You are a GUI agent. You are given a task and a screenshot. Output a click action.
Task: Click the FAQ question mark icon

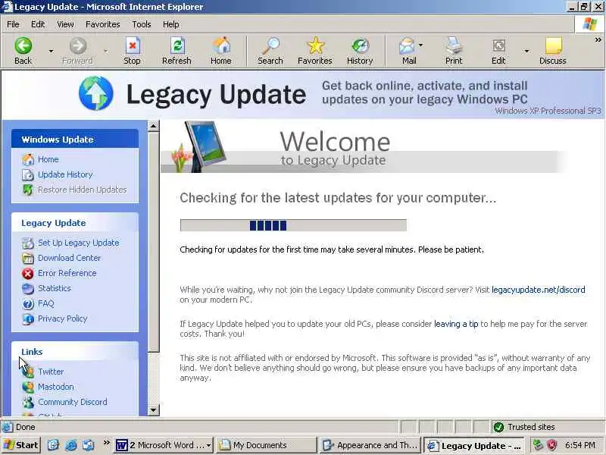tap(28, 304)
